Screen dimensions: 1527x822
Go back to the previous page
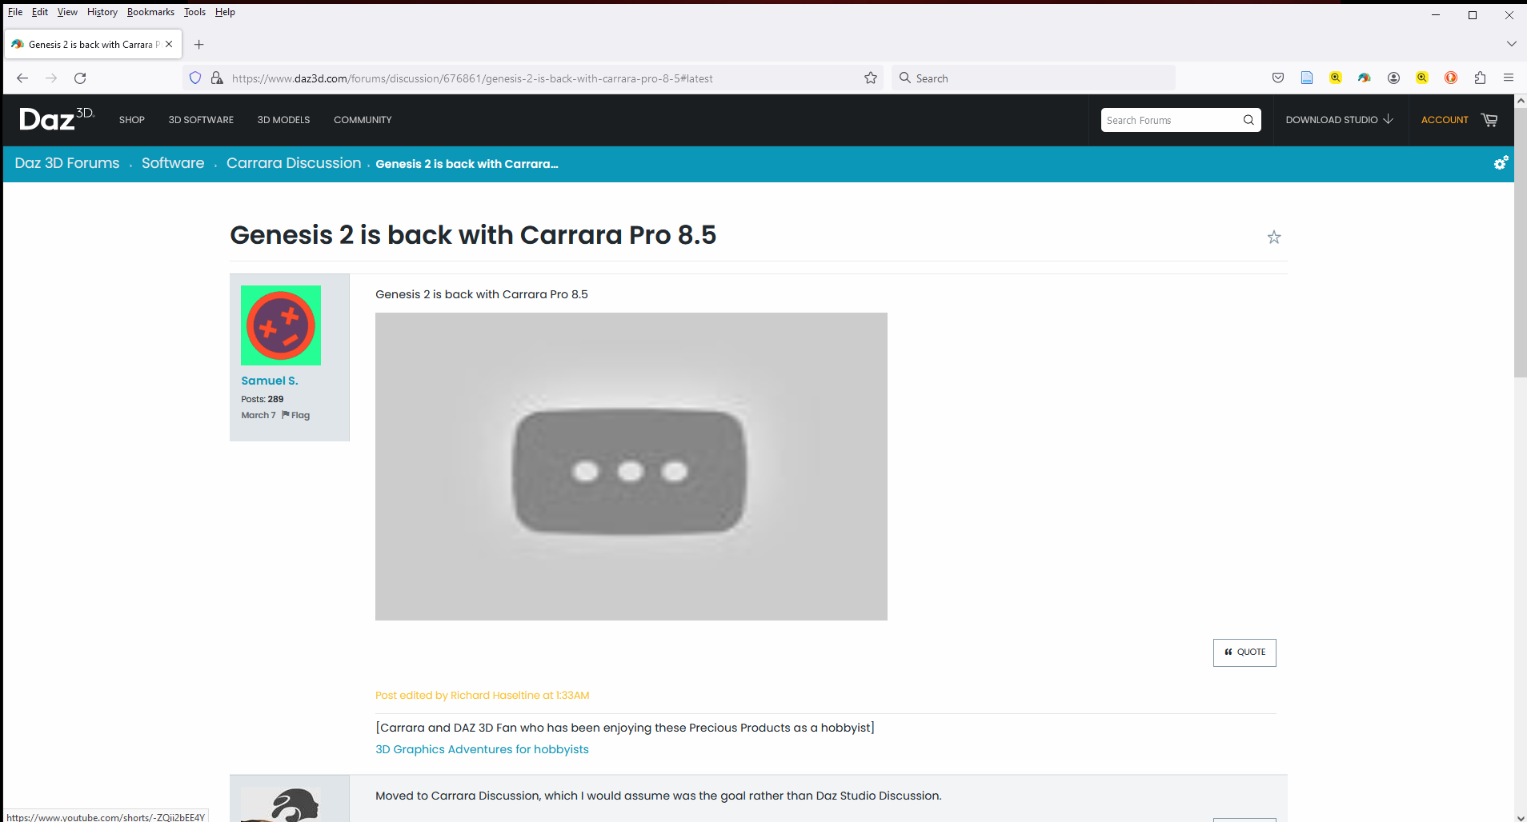22,78
